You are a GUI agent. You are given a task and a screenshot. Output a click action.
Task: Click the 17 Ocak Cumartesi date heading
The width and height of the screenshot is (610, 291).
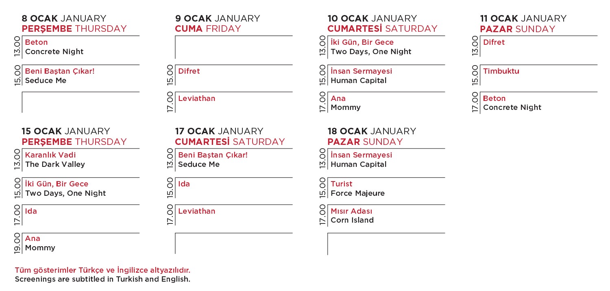tap(230, 137)
